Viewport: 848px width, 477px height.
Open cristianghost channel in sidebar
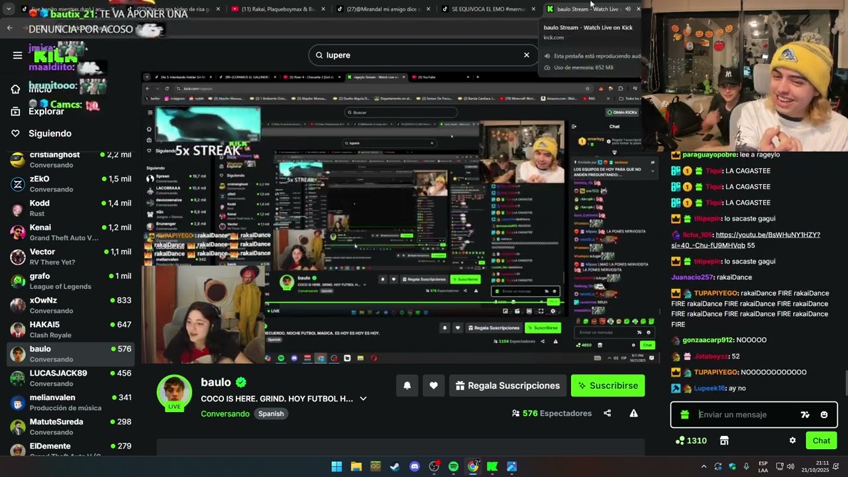coord(71,160)
